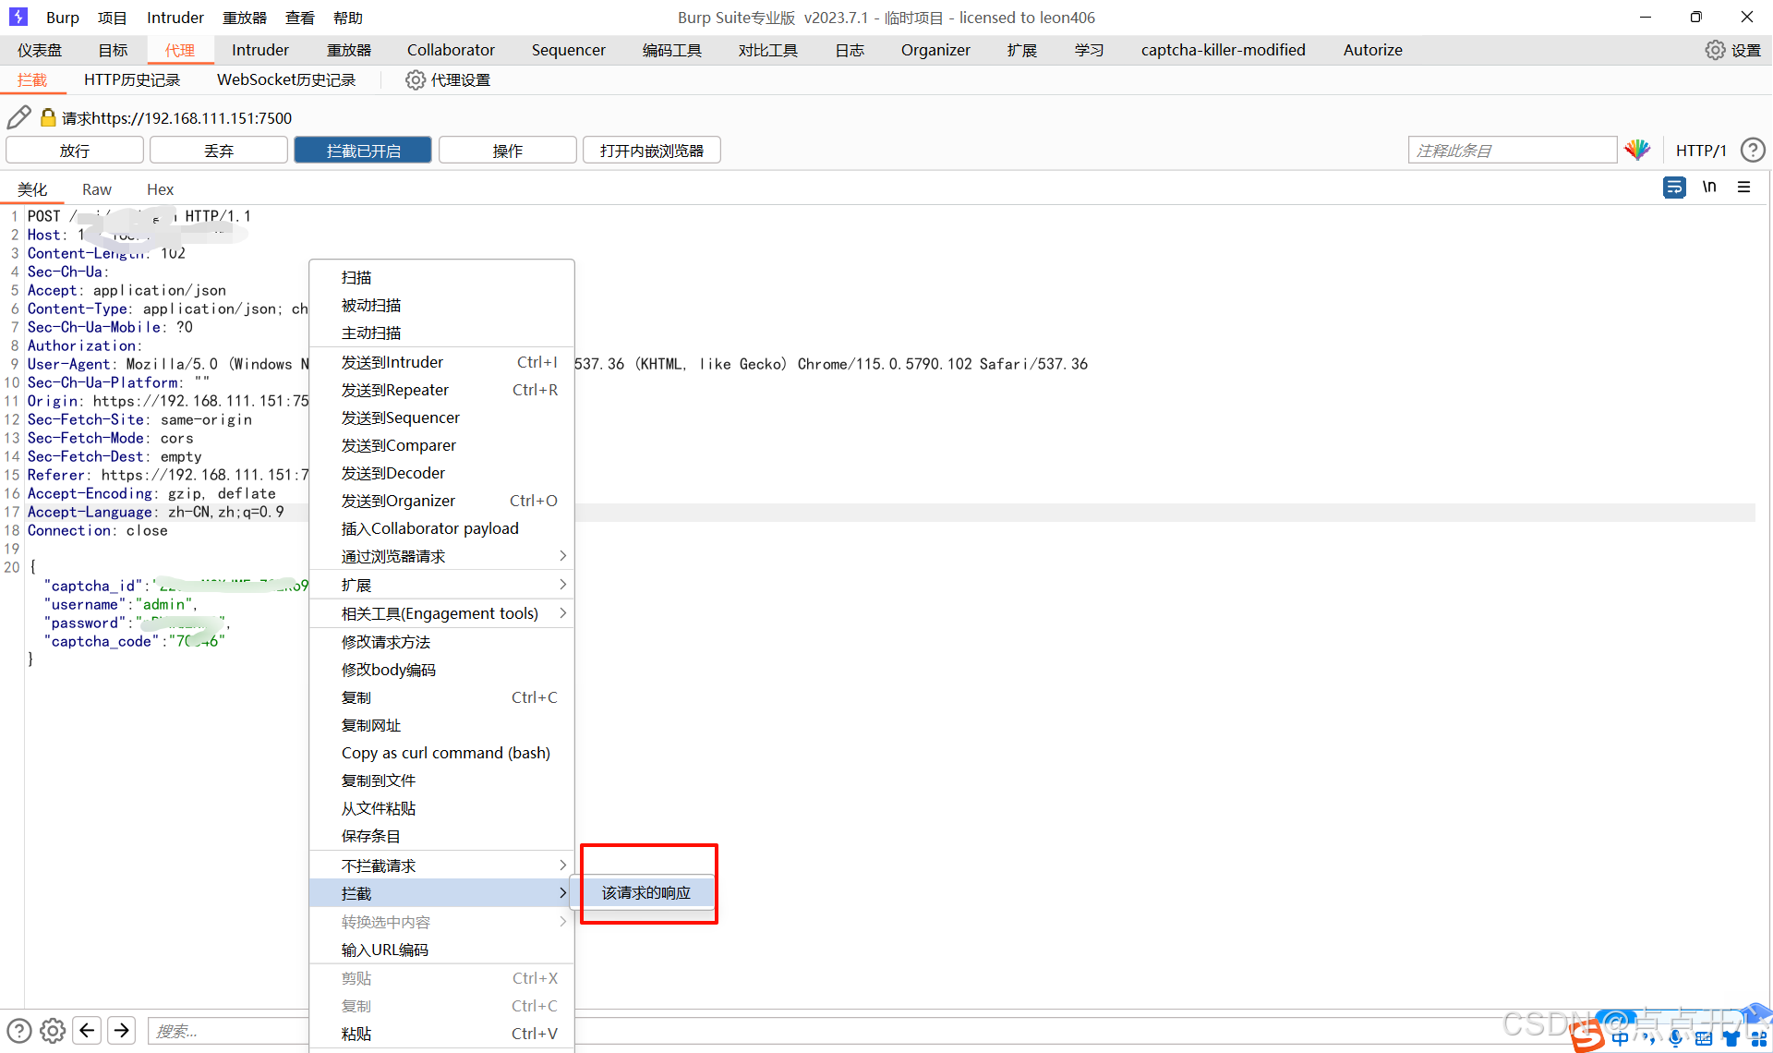Open the colorful highlight picker icon
Image resolution: width=1773 pixels, height=1053 pixels.
pyautogui.click(x=1637, y=150)
